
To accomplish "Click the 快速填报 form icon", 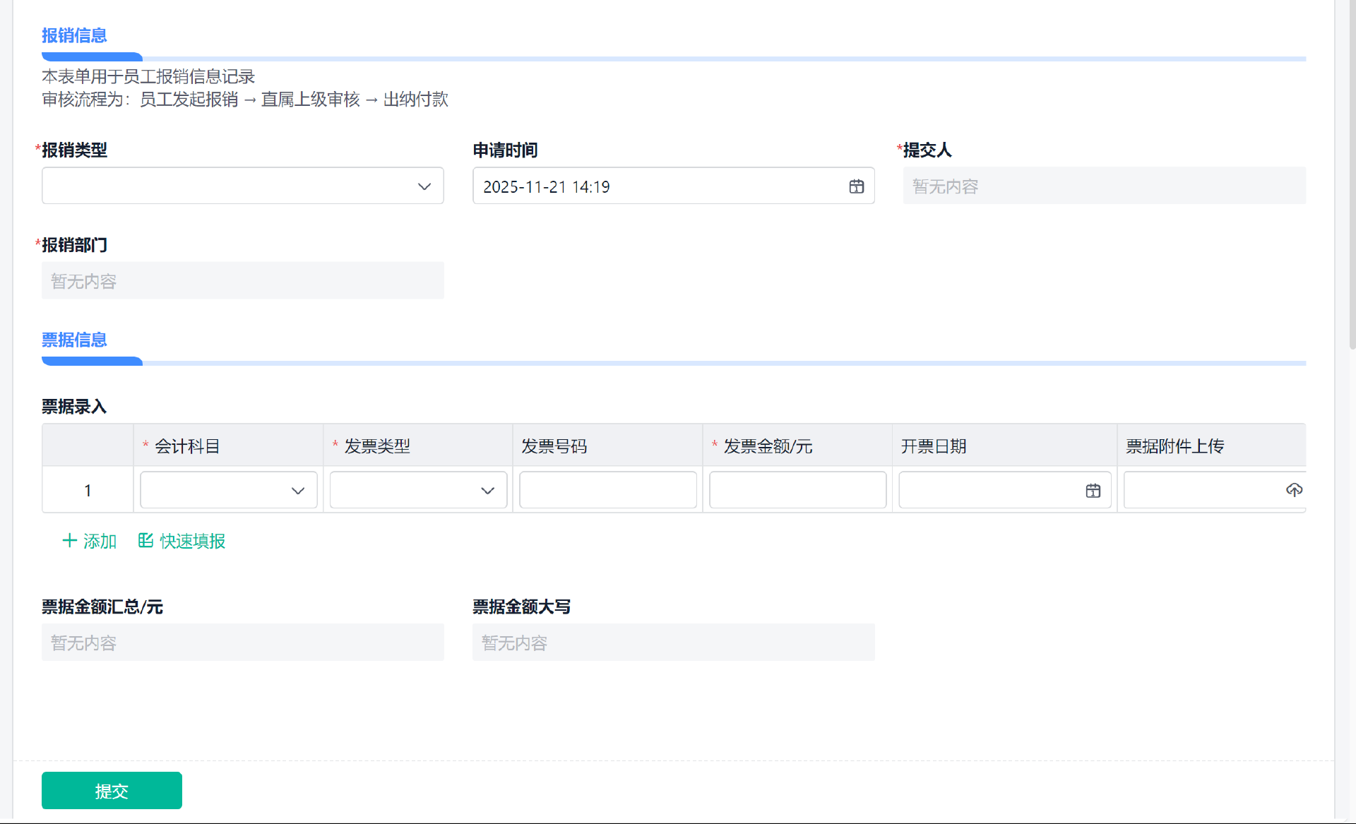I will click(145, 541).
